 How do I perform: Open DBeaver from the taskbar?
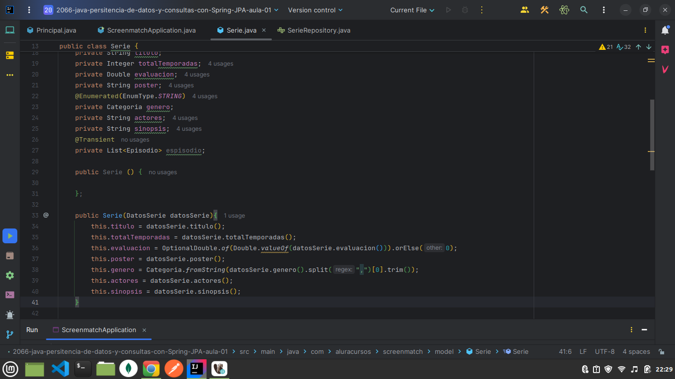pos(219,369)
